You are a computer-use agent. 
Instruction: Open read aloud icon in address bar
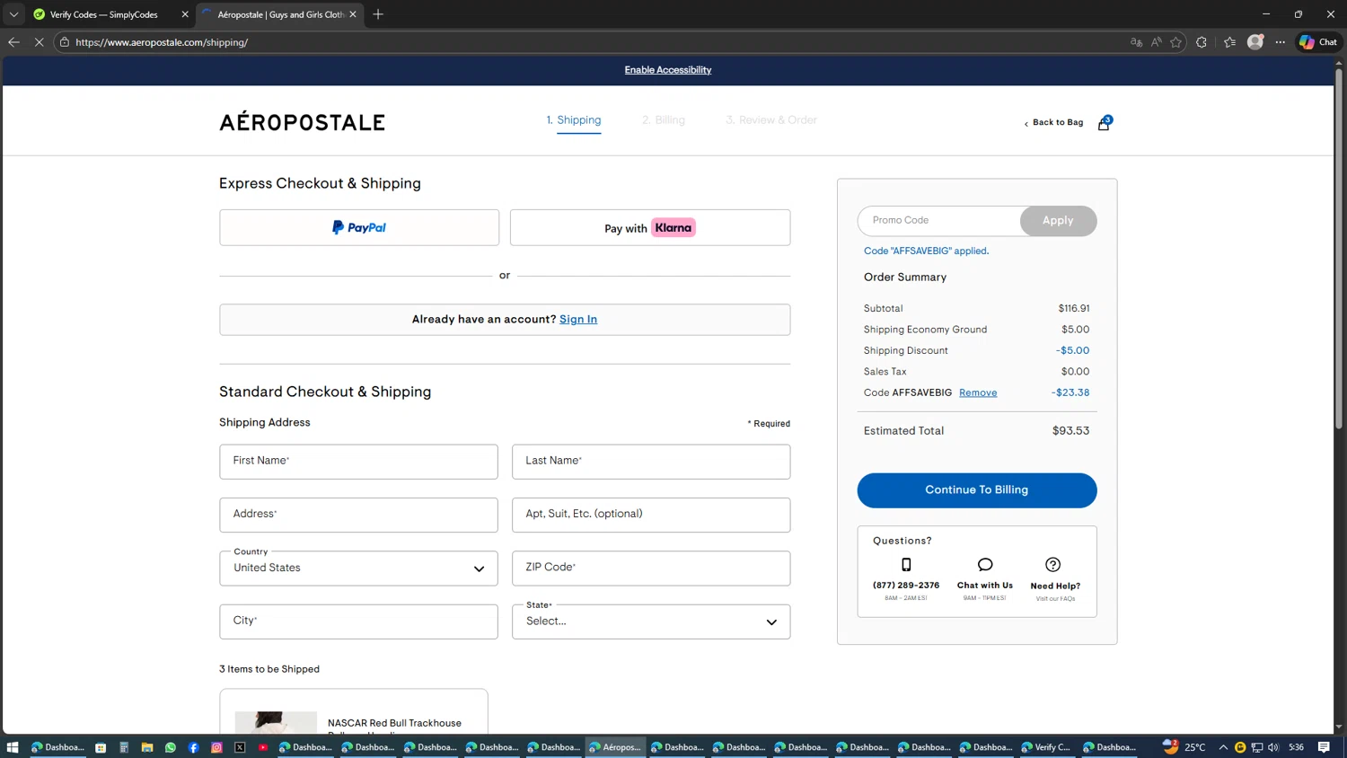click(1156, 42)
